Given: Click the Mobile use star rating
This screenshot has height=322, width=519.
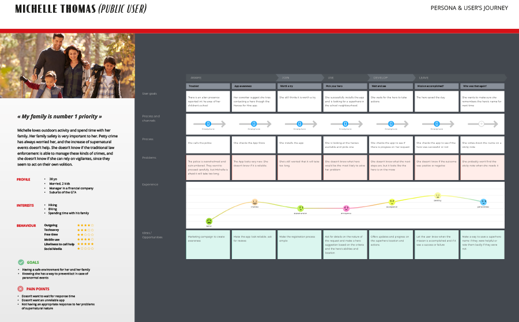Looking at the screenshot, I should pyautogui.click(x=85, y=239).
